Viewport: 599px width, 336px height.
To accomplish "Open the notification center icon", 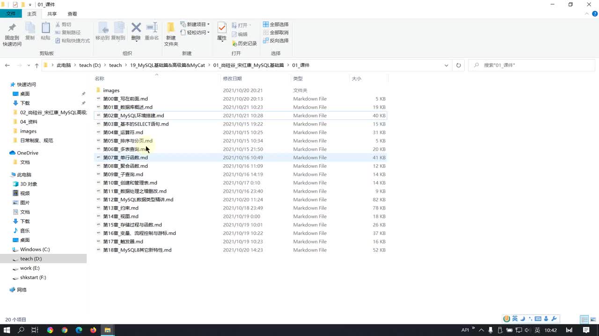I will tap(586, 330).
